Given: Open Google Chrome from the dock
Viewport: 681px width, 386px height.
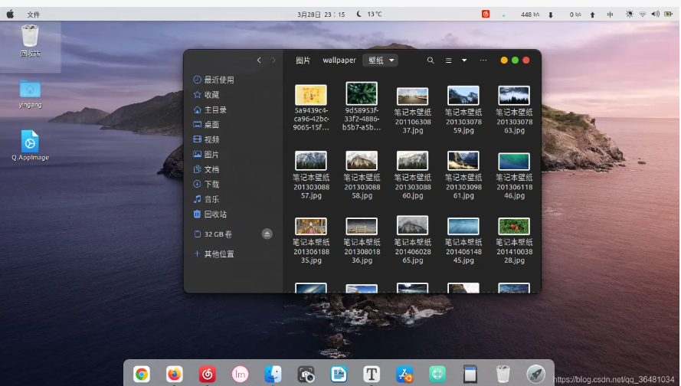Looking at the screenshot, I should 142,374.
